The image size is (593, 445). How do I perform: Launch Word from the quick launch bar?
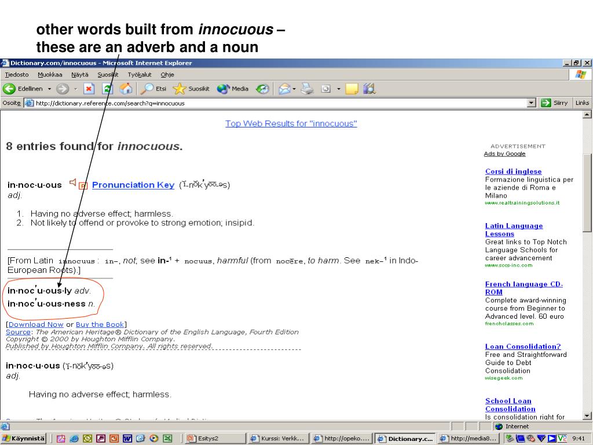click(x=127, y=439)
